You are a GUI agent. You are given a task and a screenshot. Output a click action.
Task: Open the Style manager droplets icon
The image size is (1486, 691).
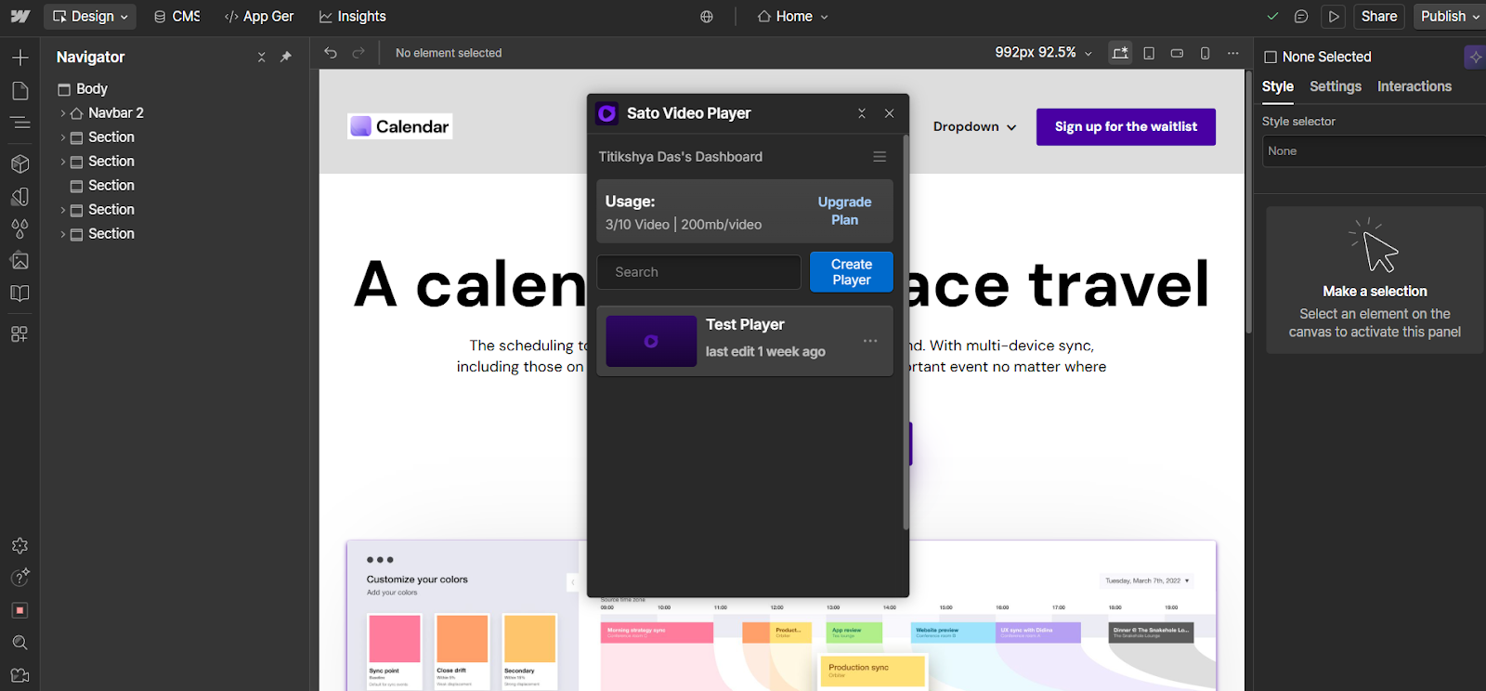click(20, 228)
